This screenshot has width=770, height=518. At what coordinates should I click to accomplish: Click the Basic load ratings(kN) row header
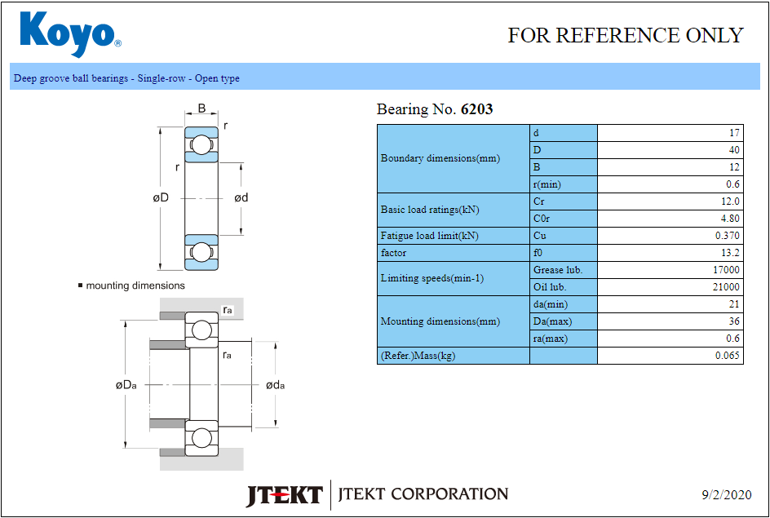(x=430, y=210)
